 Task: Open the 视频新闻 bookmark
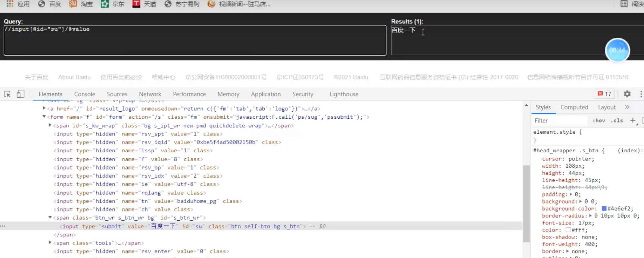(239, 4)
